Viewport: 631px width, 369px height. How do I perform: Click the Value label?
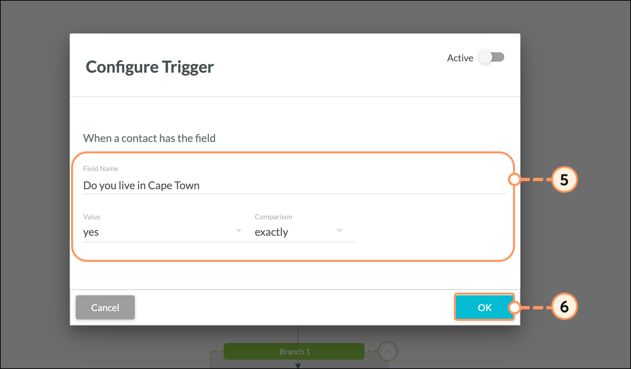(x=92, y=217)
